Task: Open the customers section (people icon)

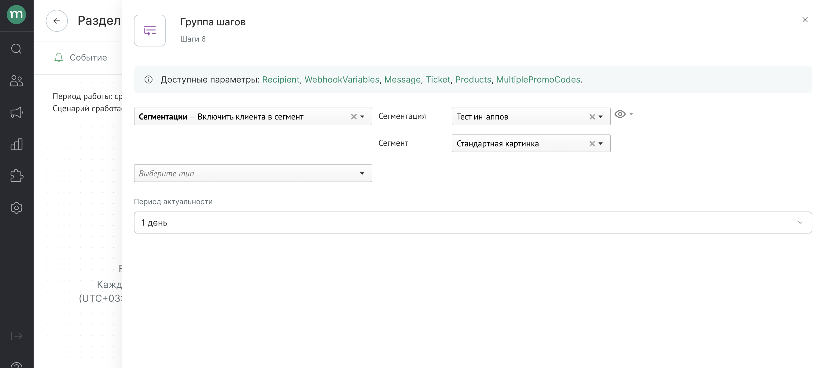Action: [x=16, y=81]
